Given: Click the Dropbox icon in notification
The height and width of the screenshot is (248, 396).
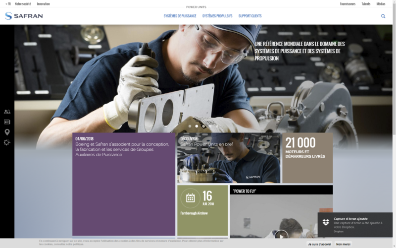Looking at the screenshot, I should pyautogui.click(x=326, y=222).
